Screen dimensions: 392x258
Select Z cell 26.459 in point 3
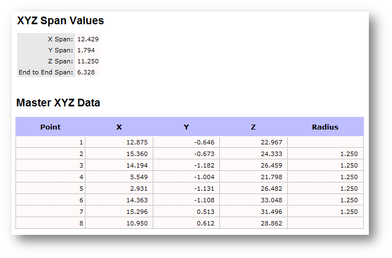tap(271, 165)
